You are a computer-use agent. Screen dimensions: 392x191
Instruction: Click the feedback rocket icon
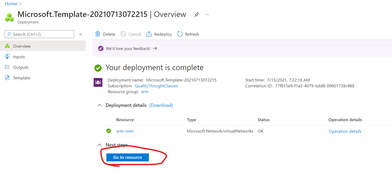(101, 48)
